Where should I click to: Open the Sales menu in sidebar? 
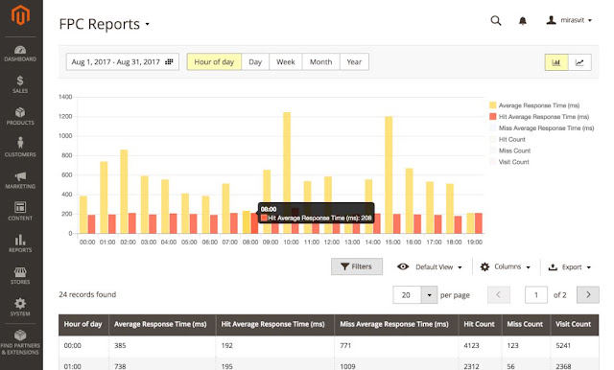(20, 84)
